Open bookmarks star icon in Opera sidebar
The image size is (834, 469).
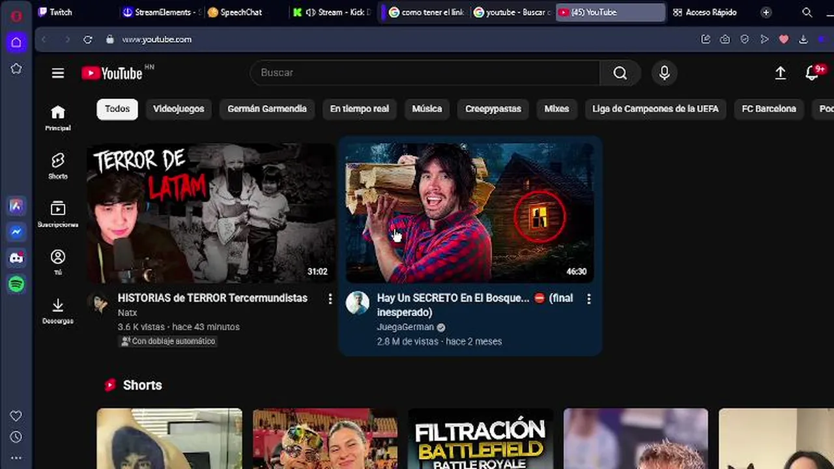(x=16, y=68)
